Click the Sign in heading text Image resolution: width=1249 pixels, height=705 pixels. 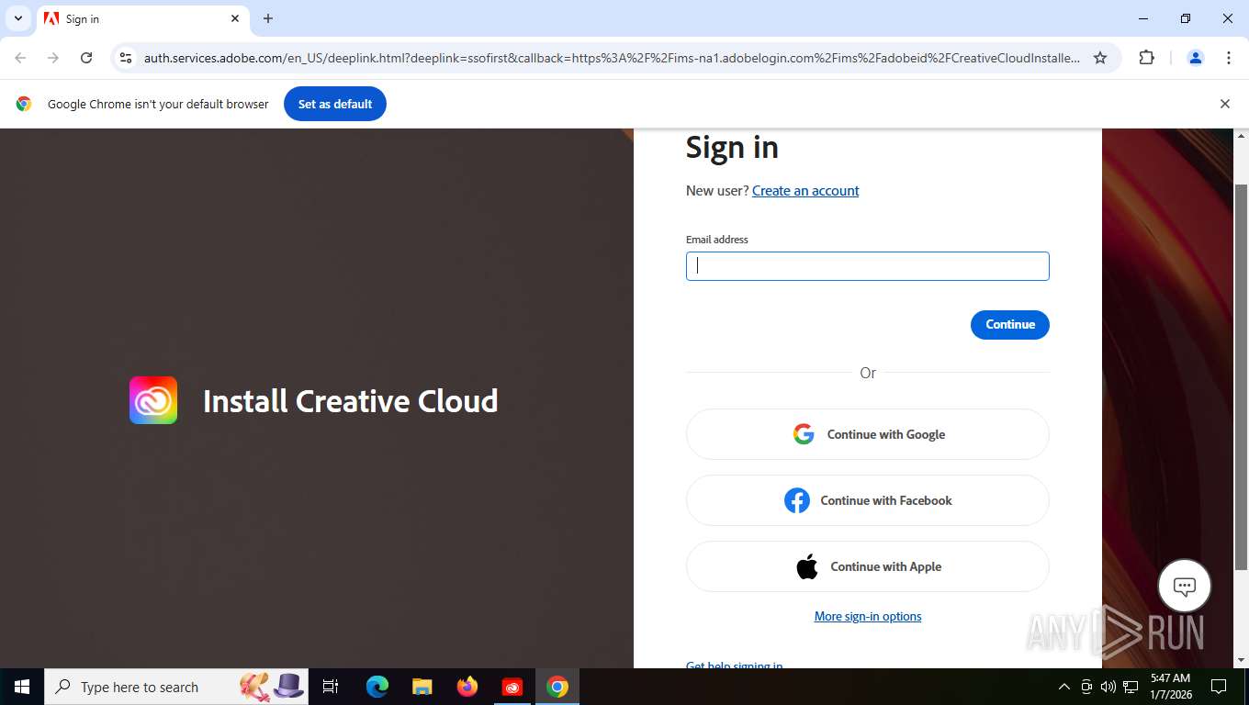(x=732, y=147)
